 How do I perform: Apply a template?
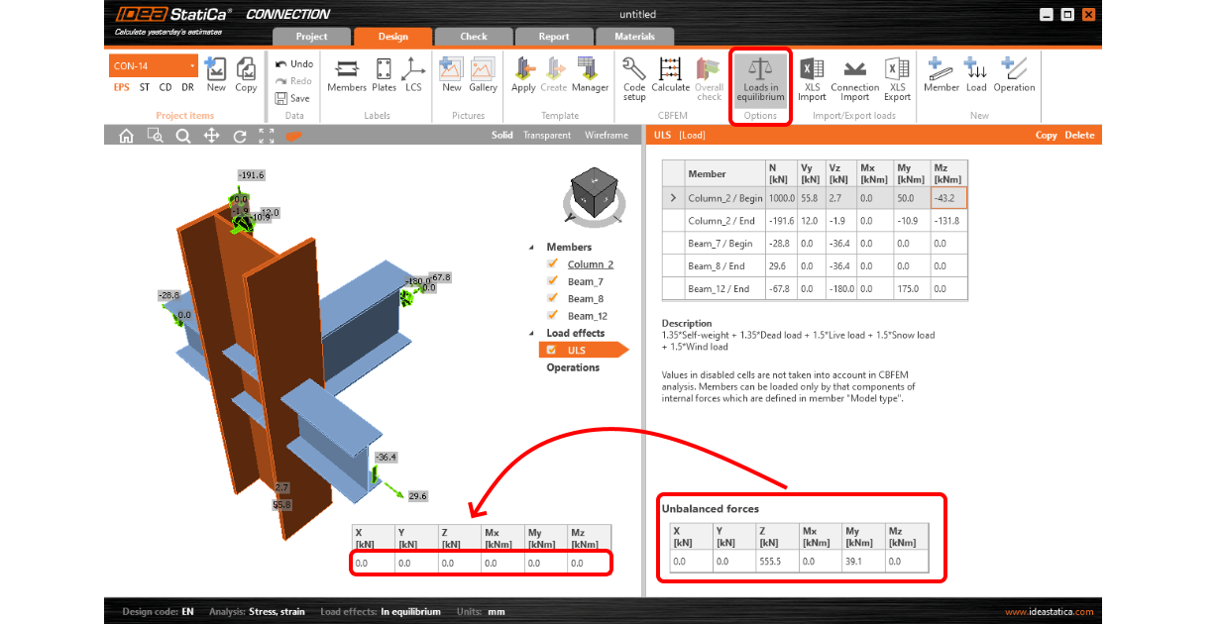[523, 75]
